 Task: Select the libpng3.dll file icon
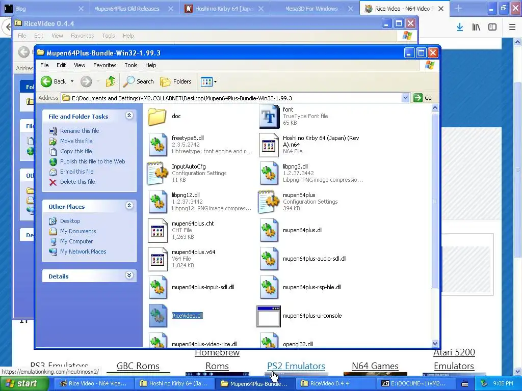click(269, 173)
